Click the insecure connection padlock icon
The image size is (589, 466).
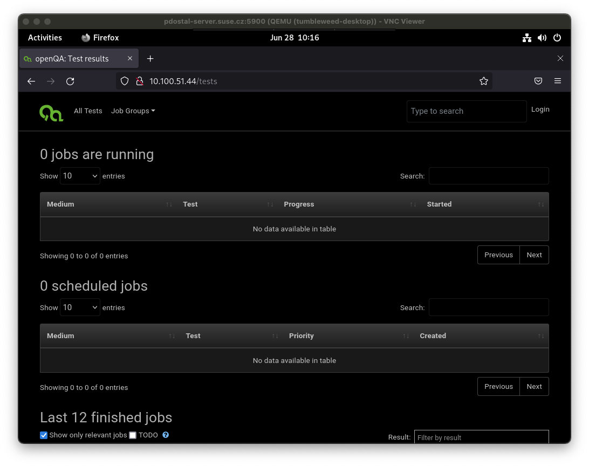139,81
